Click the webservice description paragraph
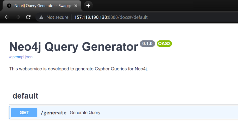 [x=79, y=69]
